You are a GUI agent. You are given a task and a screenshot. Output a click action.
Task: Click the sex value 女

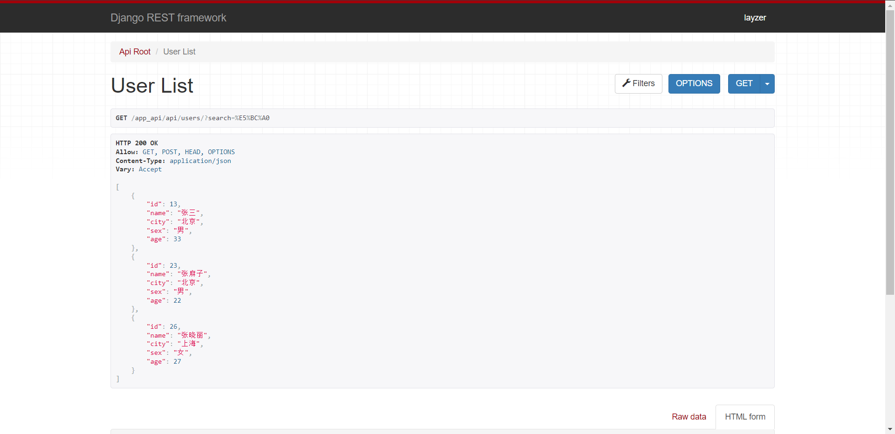point(181,353)
